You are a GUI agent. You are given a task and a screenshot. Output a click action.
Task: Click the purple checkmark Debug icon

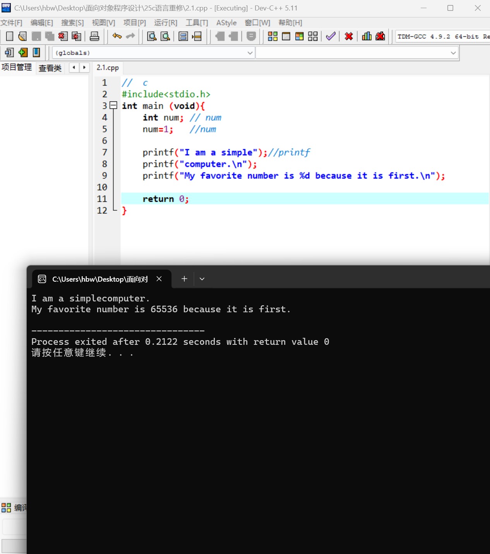tap(331, 36)
